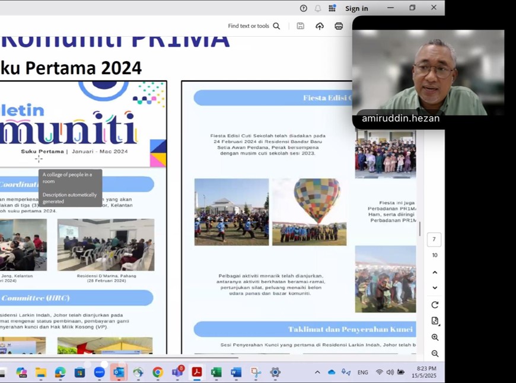
Task: Open the Adobe apps grid icon
Action: (332, 8)
